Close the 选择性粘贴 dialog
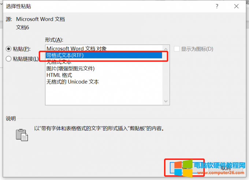249x180 pixels. click(236, 6)
